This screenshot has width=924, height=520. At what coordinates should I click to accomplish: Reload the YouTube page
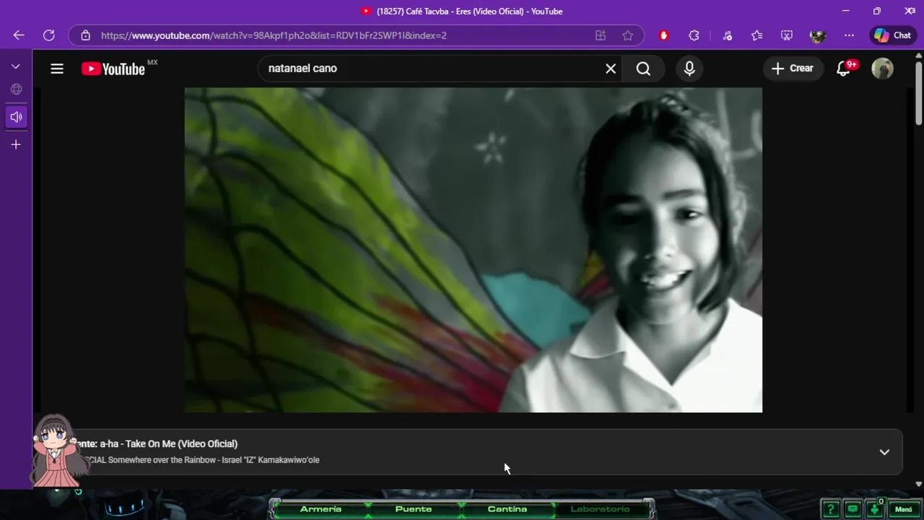[x=49, y=35]
